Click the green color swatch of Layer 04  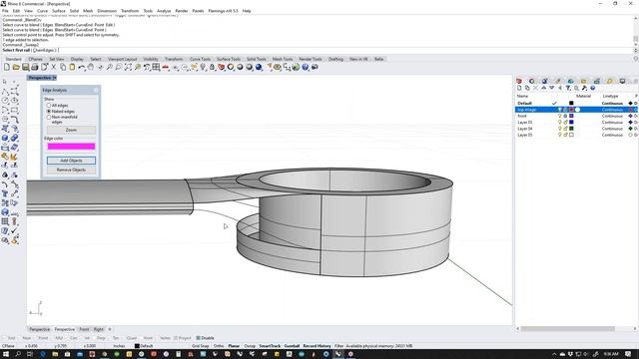click(x=571, y=129)
